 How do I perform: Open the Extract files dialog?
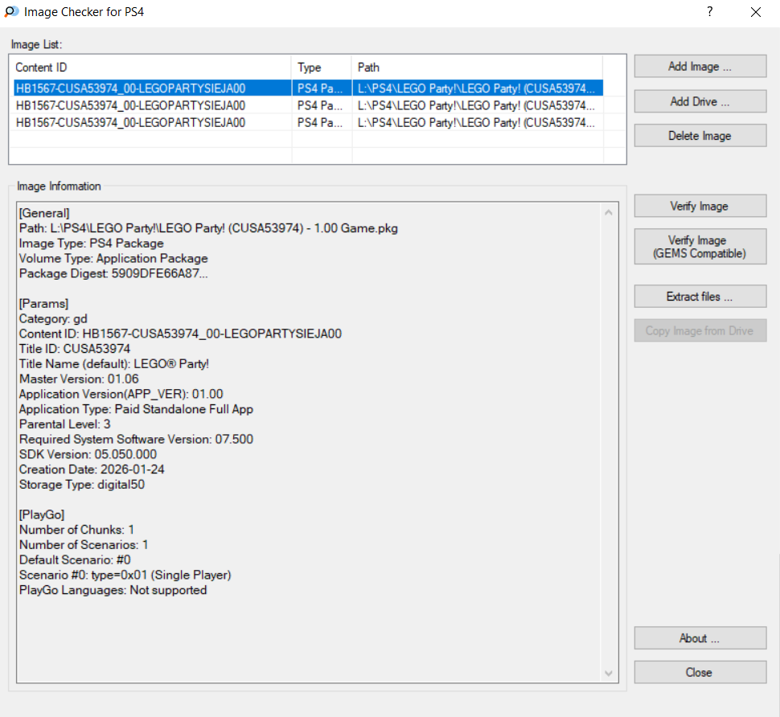coord(700,297)
